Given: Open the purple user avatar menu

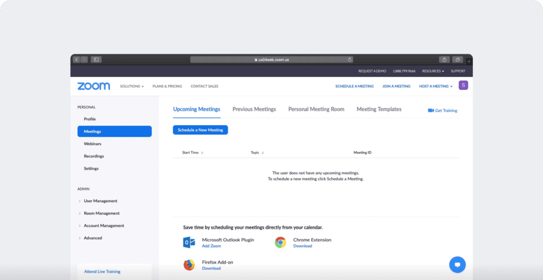Looking at the screenshot, I should [x=463, y=86].
